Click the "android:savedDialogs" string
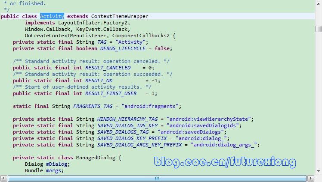This screenshot has width=322, height=182. coord(191,132)
